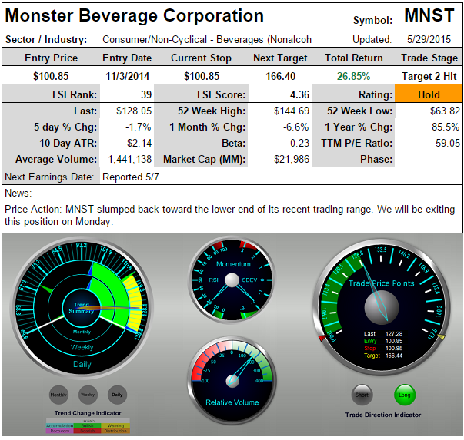This screenshot has height=440, width=464.
Task: Click the Target 2 Hit trade stage
Action: pos(429,76)
